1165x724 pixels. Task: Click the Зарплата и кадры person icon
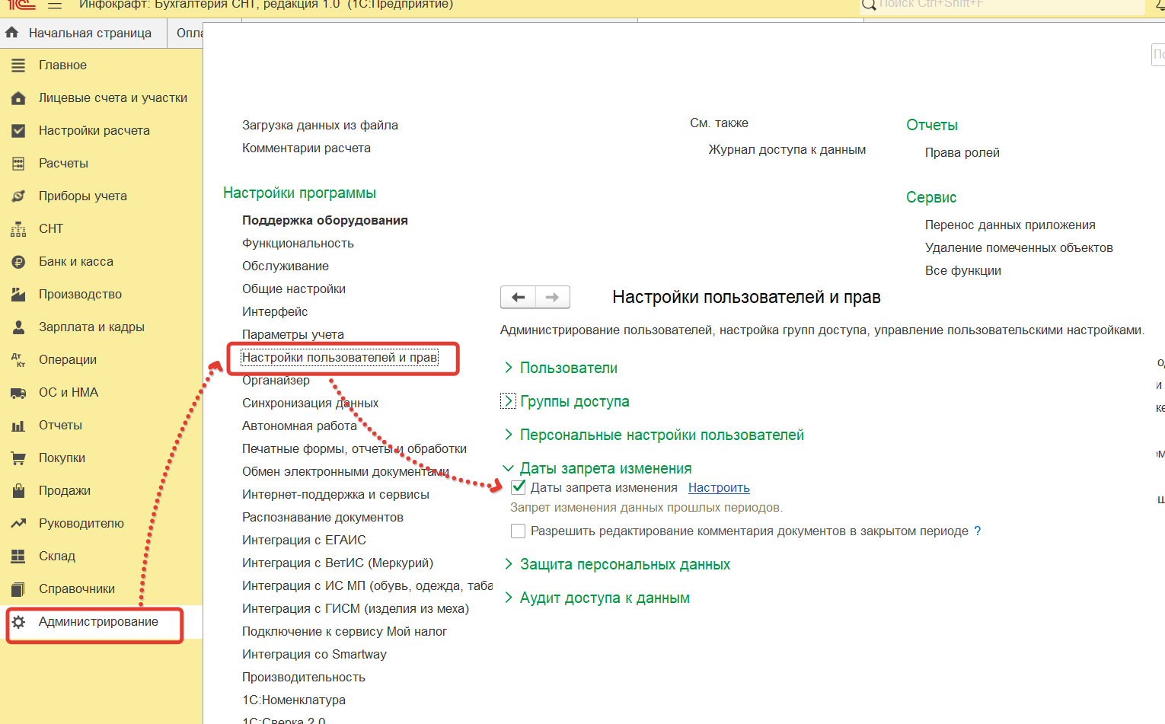click(18, 327)
